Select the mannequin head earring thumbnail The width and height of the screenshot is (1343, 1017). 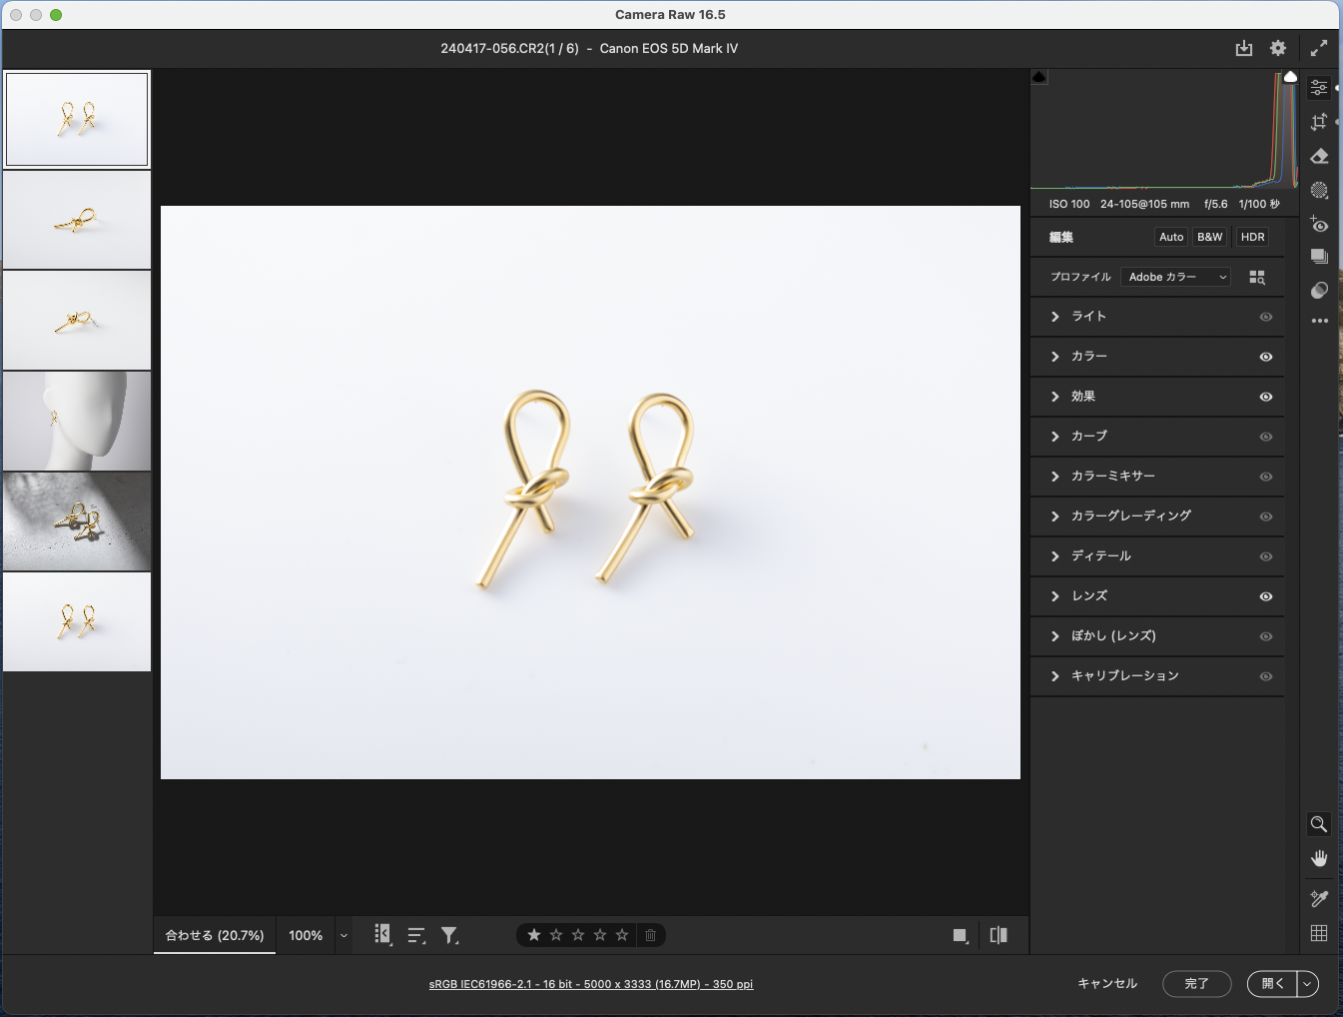(x=77, y=421)
